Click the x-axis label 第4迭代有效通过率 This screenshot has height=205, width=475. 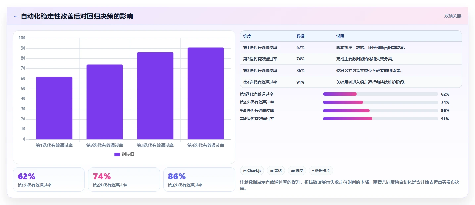tap(206, 145)
